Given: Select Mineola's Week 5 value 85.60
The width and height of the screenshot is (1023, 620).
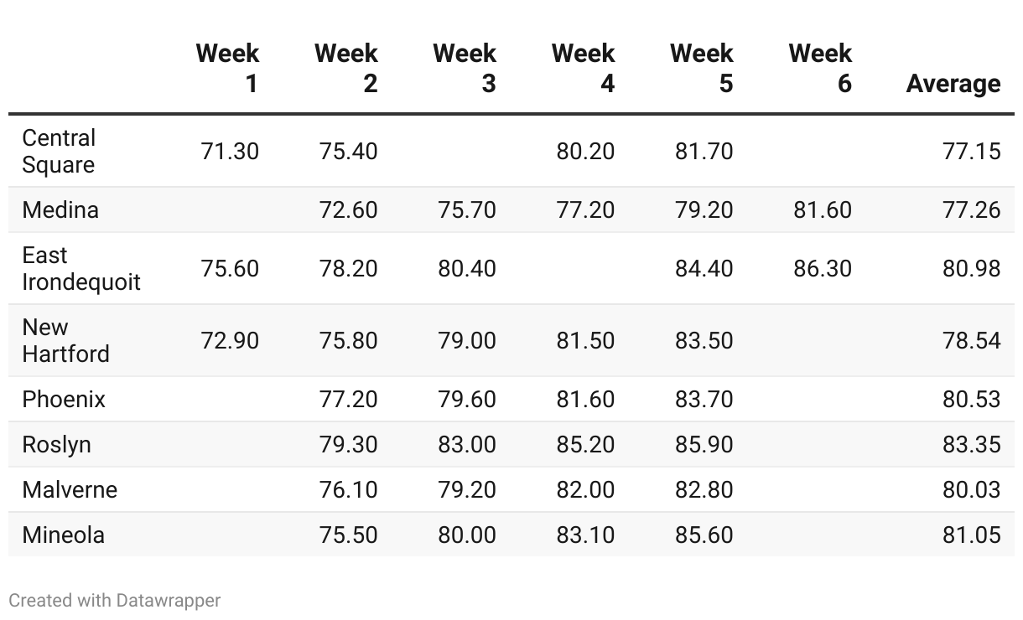Looking at the screenshot, I should [704, 535].
